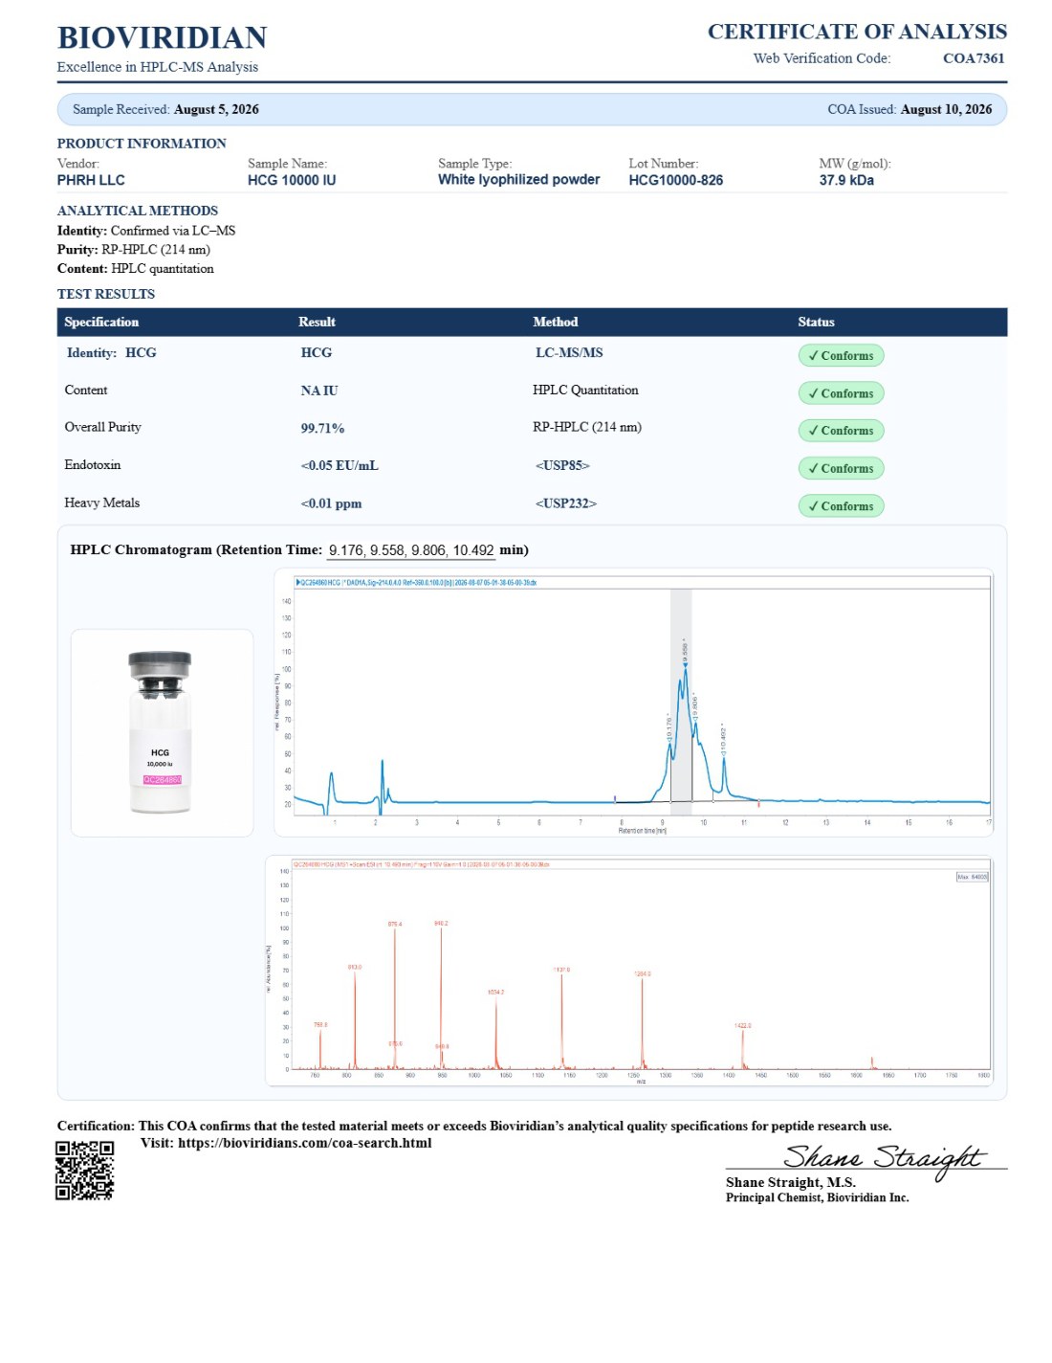Click the Purity: RP-HPLC (214 nm) method line
Image resolution: width=1052 pixels, height=1363 pixels.
point(134,250)
